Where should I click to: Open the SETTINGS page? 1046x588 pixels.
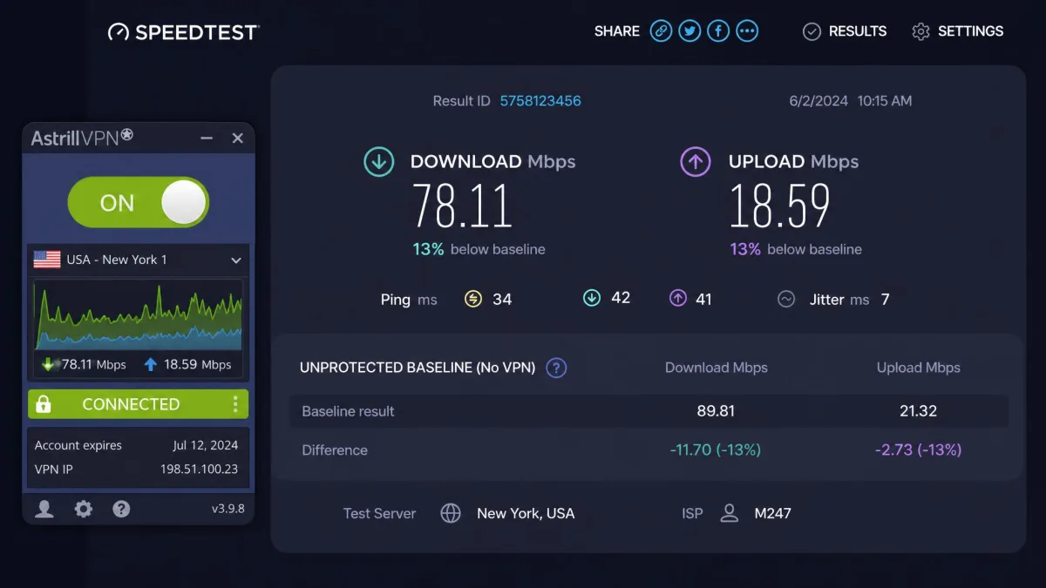(970, 31)
